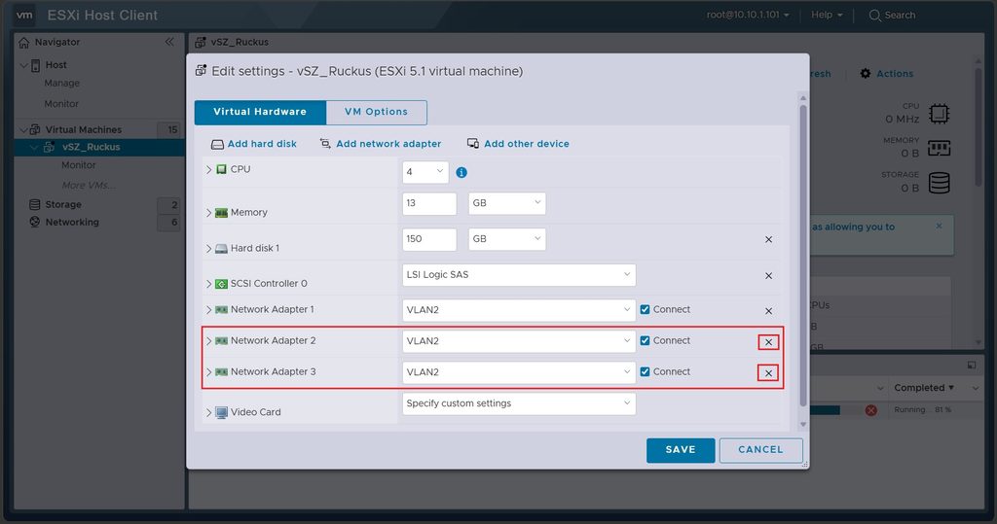This screenshot has width=997, height=524.
Task: Remove Hard disk 1 with its X icon
Action: 768,239
